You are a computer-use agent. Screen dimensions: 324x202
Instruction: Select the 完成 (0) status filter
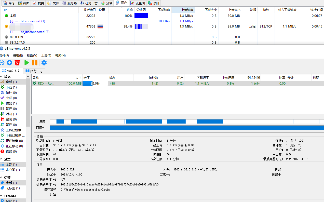pyautogui.click(x=11, y=98)
